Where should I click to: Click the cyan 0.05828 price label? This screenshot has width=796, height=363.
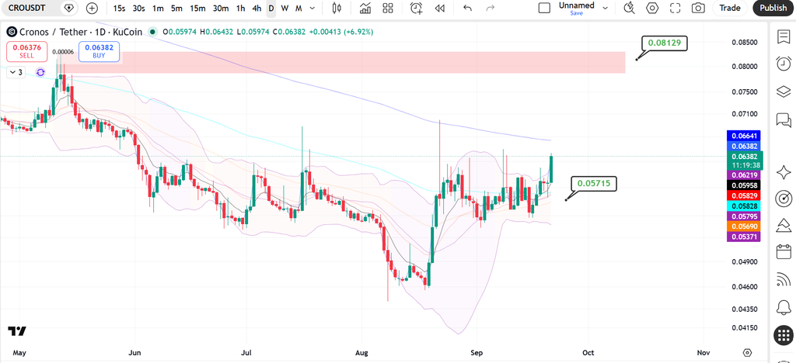744,206
